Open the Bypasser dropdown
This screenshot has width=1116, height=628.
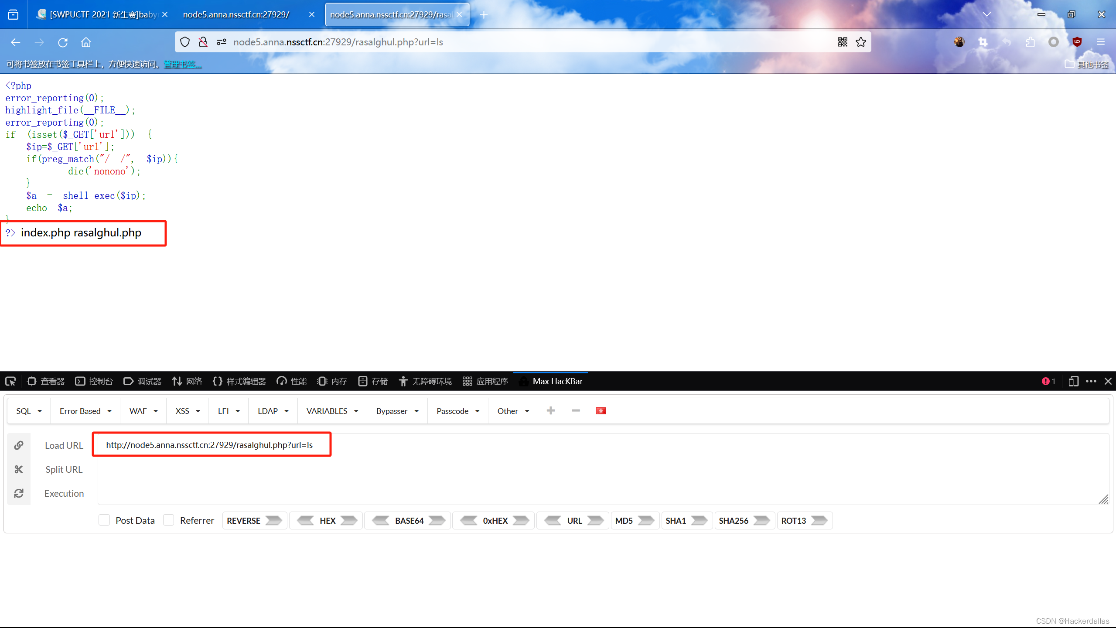tap(397, 411)
